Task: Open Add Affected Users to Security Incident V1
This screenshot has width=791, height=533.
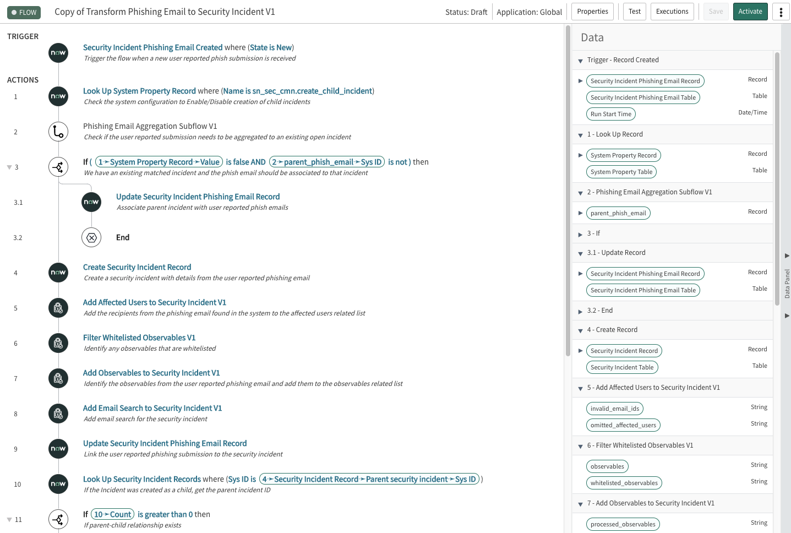Action: 155,302
